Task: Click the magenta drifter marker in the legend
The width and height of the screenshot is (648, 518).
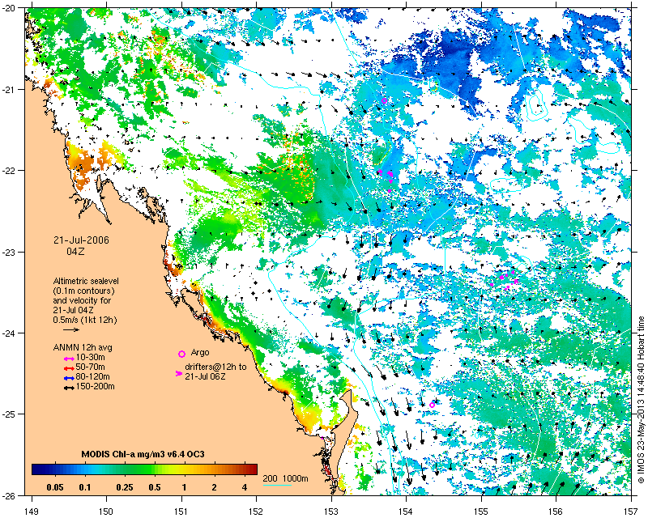Action: click(179, 373)
